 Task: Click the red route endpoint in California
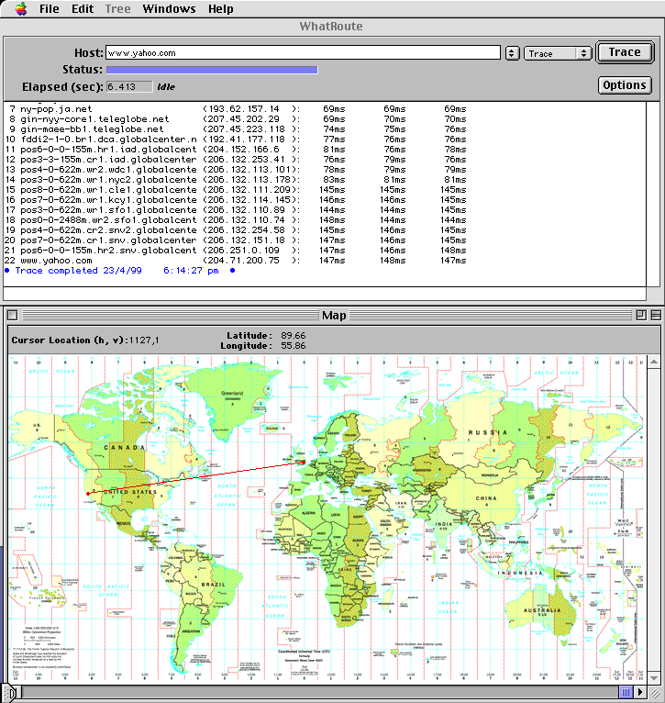(88, 494)
